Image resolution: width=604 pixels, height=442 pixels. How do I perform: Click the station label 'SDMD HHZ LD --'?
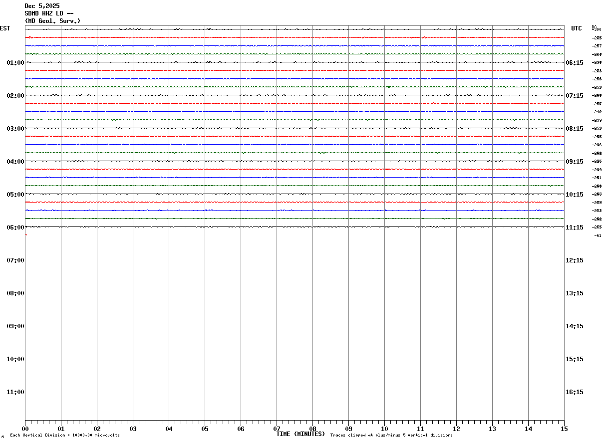(x=49, y=13)
